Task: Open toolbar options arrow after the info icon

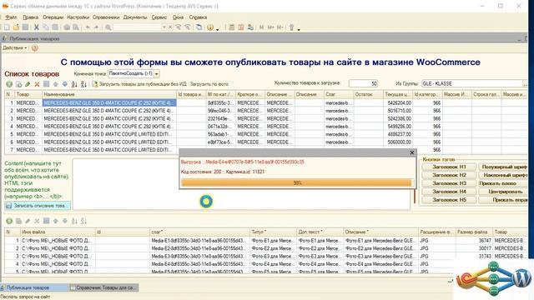Action: (217, 29)
